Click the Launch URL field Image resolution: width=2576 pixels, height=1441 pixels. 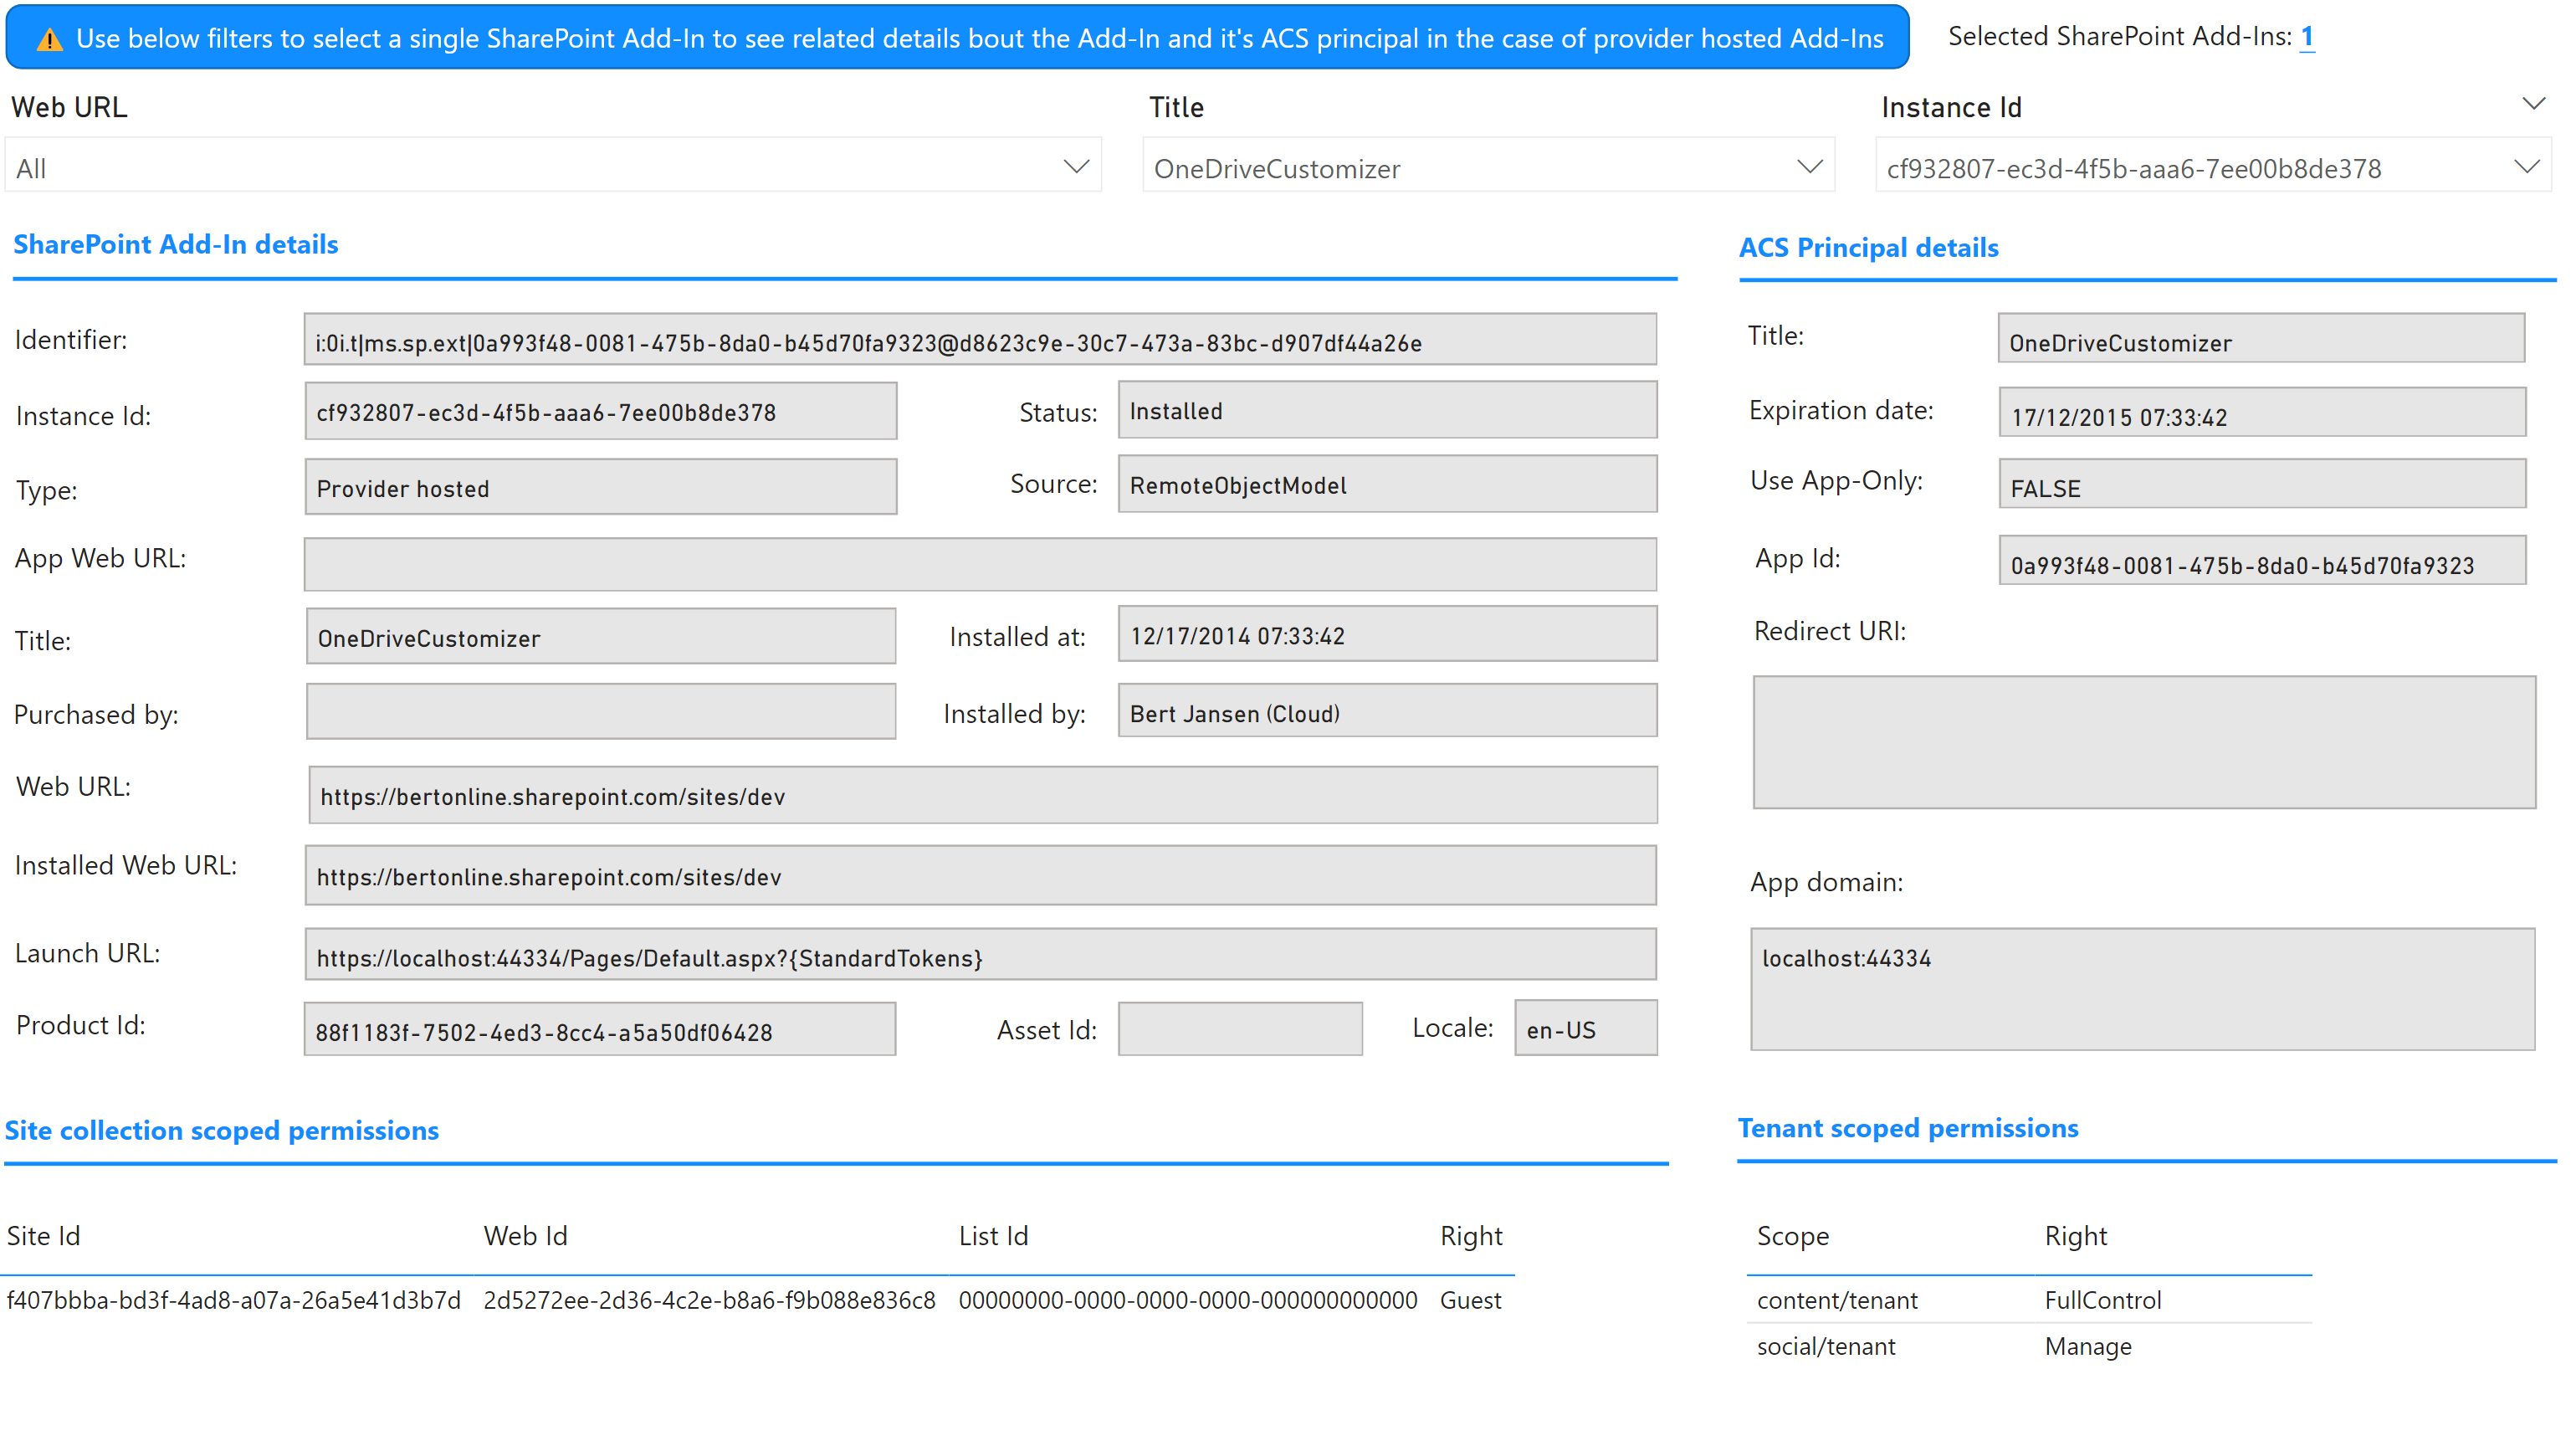point(980,955)
